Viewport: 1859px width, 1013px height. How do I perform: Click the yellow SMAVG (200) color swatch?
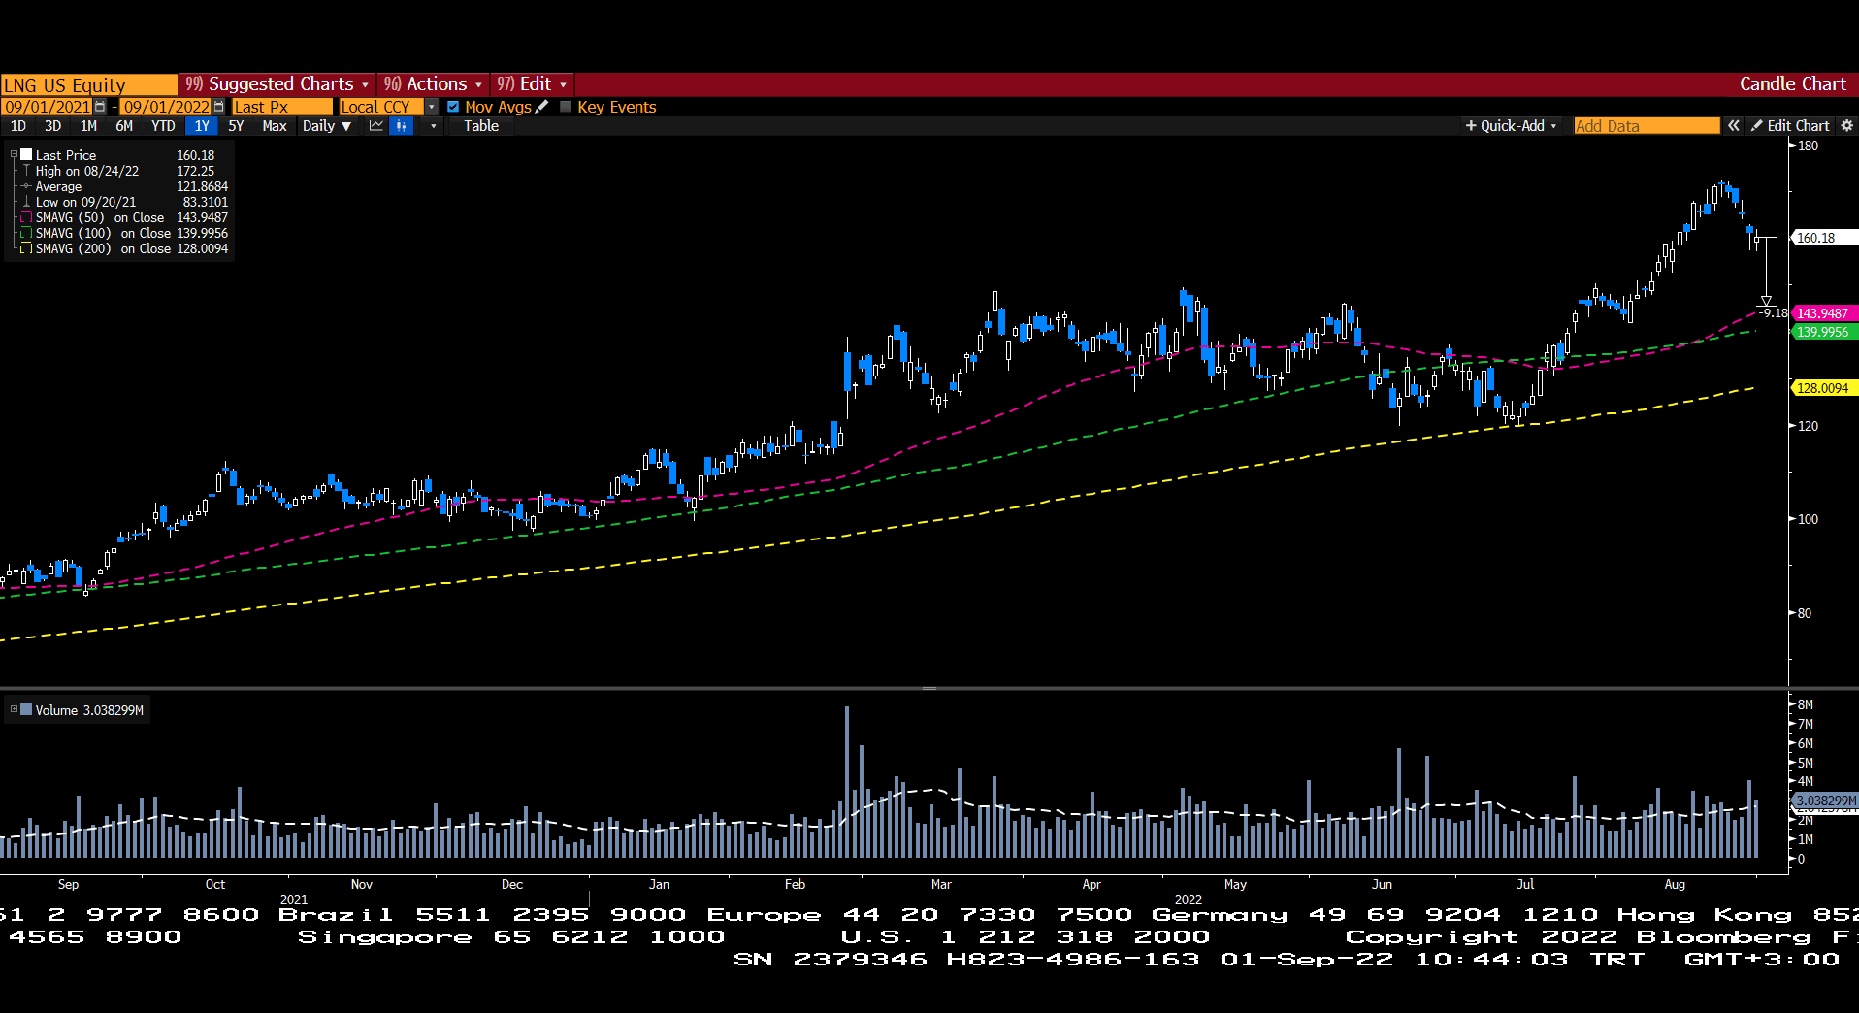(27, 249)
